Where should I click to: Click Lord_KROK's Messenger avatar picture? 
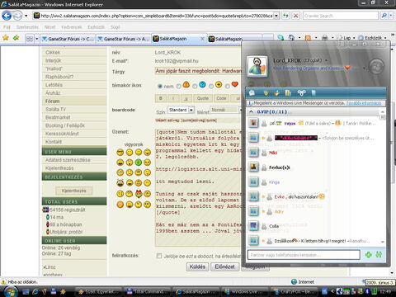click(x=257, y=67)
